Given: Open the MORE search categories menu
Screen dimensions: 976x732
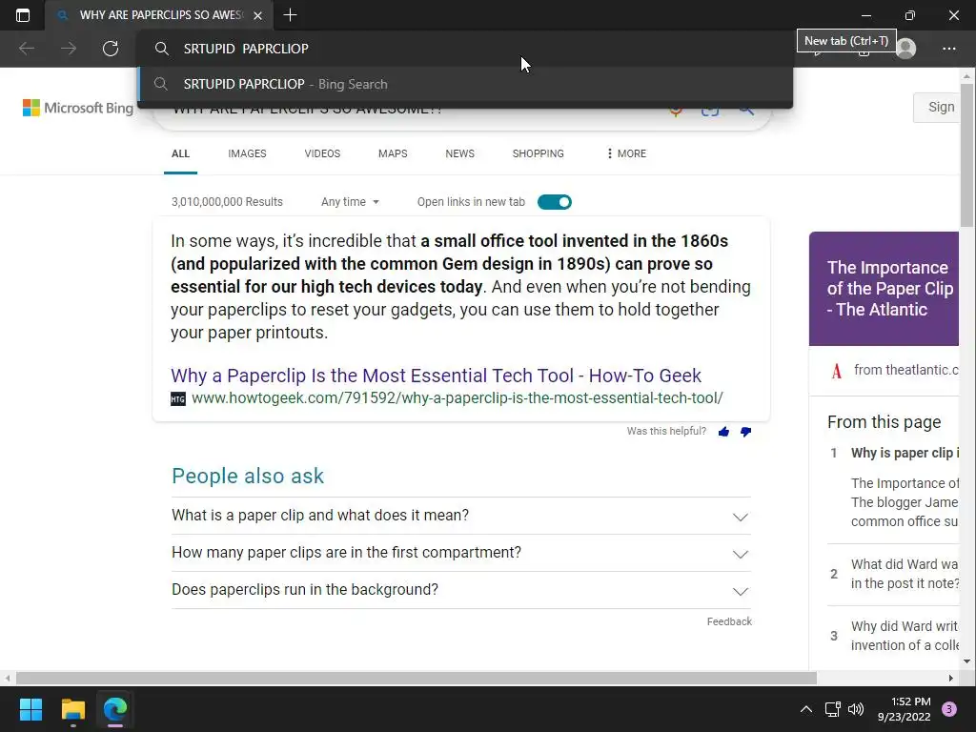Looking at the screenshot, I should pos(626,153).
